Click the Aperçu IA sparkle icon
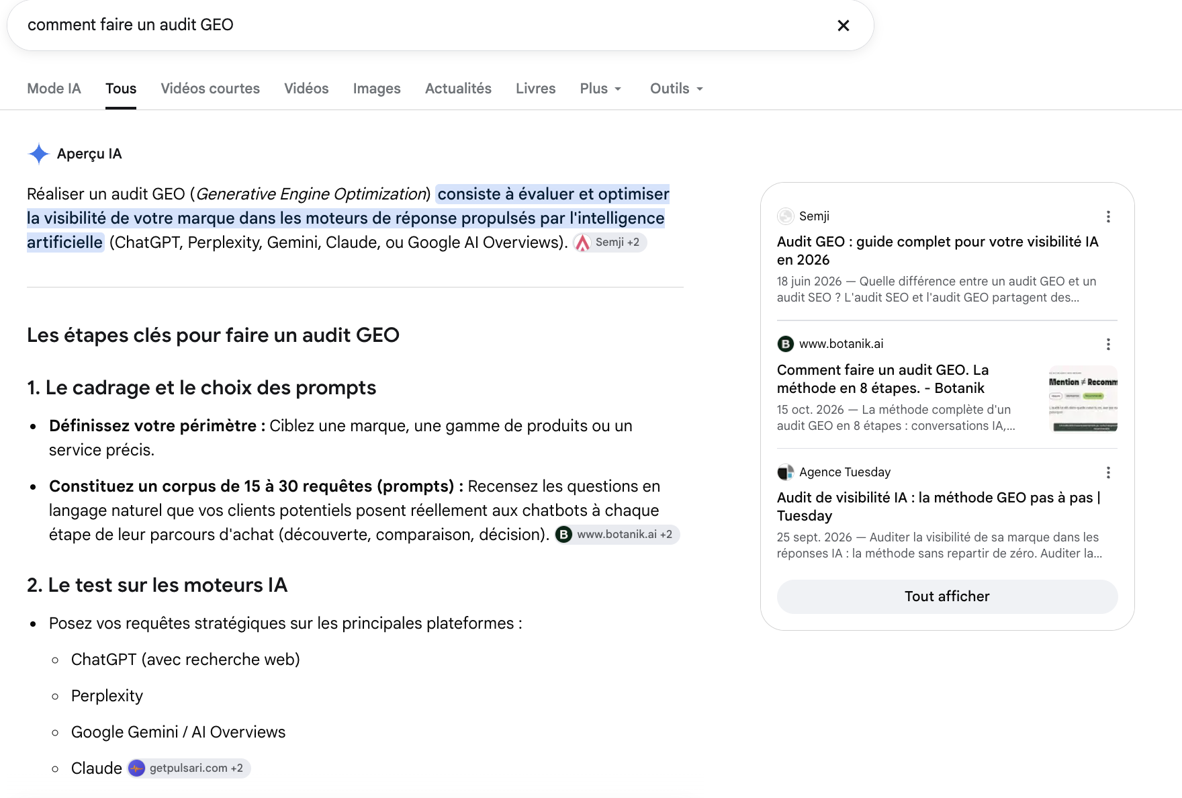Viewport: 1182px width, 798px height. point(39,154)
